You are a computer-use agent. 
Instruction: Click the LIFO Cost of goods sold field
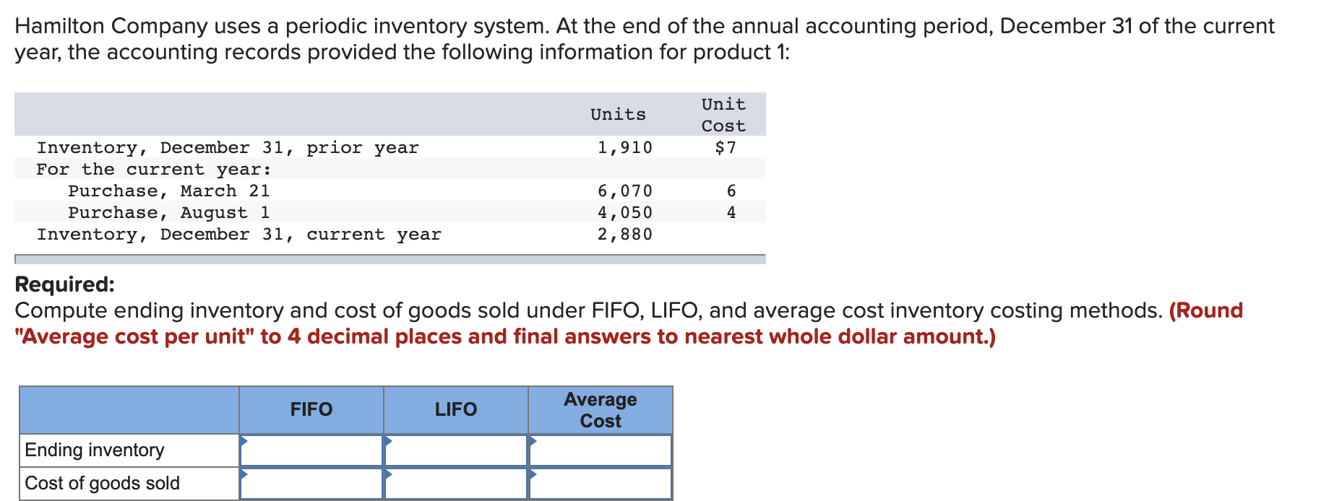[455, 482]
